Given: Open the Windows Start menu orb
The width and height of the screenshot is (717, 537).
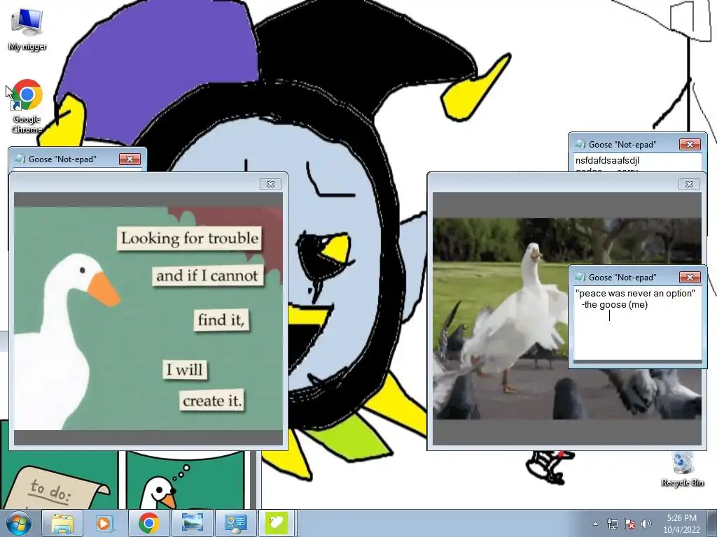Looking at the screenshot, I should click(x=18, y=523).
